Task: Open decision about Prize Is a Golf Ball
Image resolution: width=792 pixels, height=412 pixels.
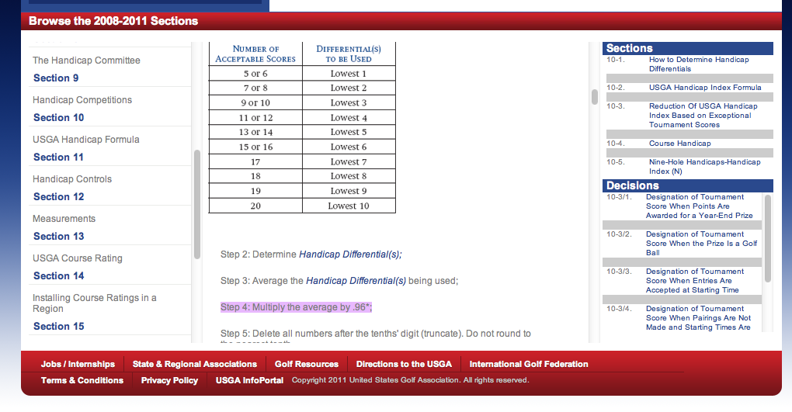Action: pos(700,244)
